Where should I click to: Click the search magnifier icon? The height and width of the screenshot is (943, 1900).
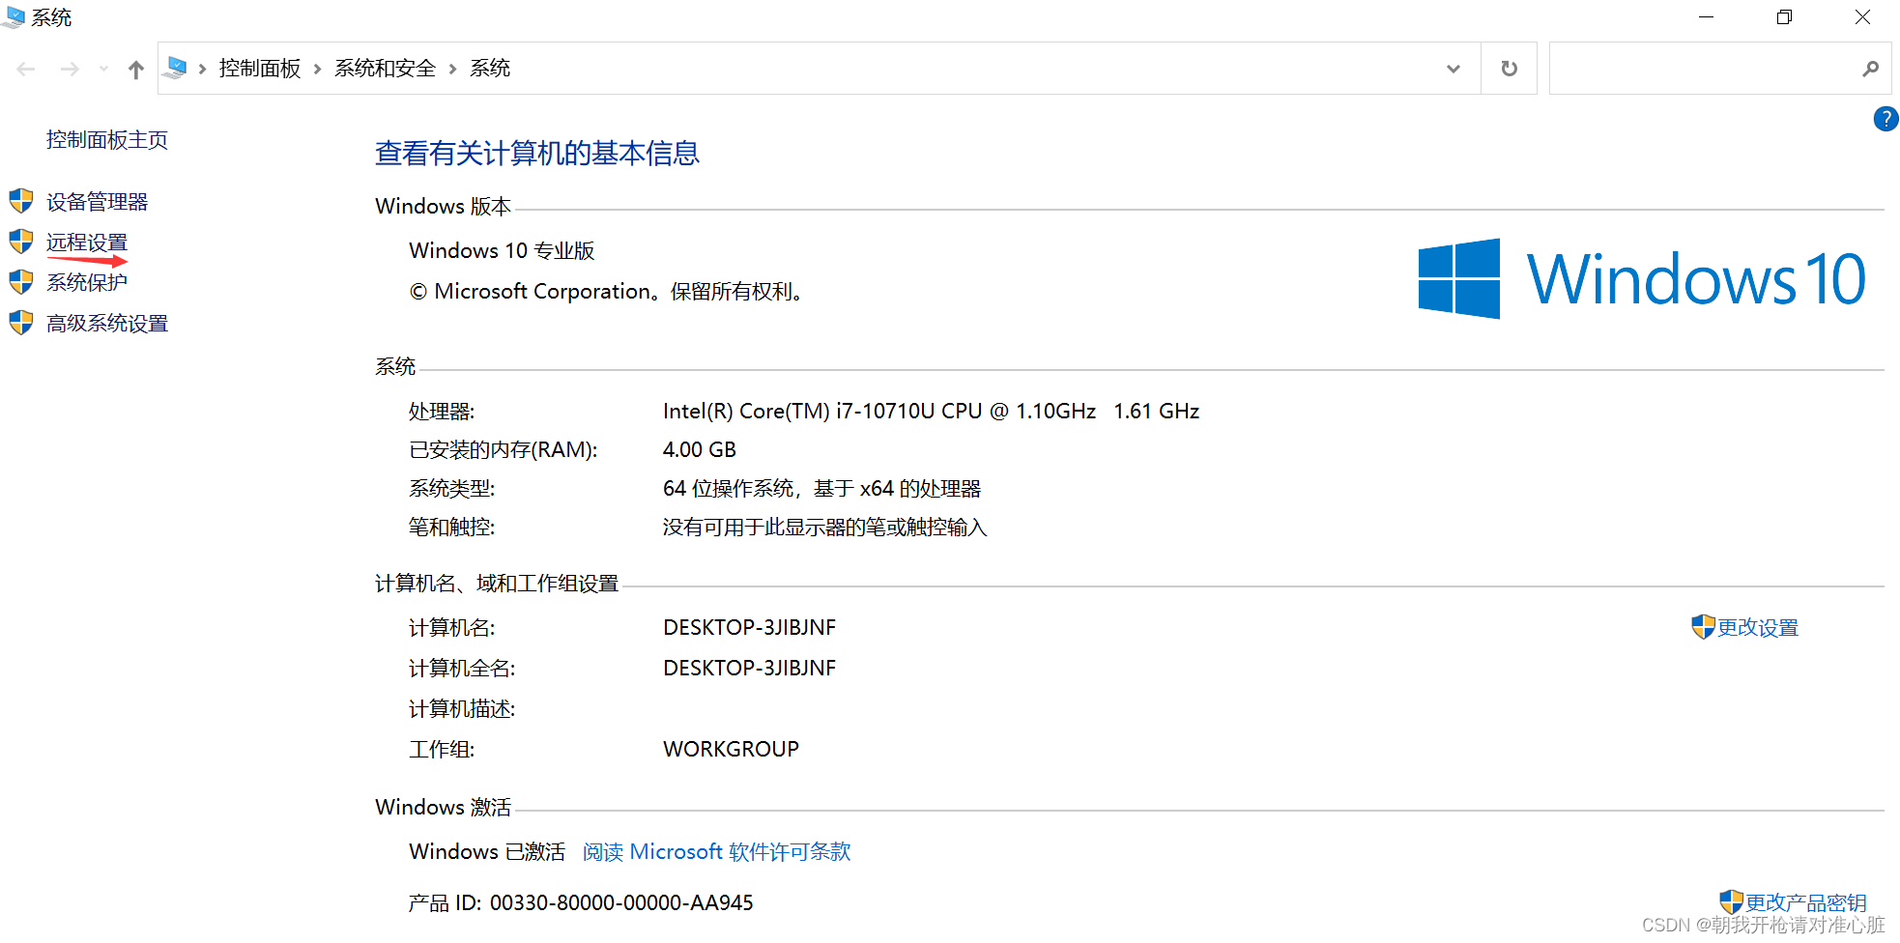point(1870,69)
